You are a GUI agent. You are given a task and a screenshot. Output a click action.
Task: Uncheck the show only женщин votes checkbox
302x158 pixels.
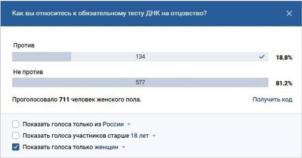point(16,147)
